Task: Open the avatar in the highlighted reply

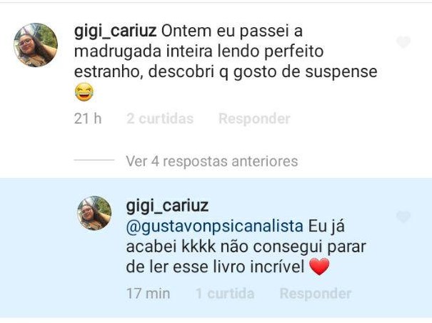Action: pos(94,213)
